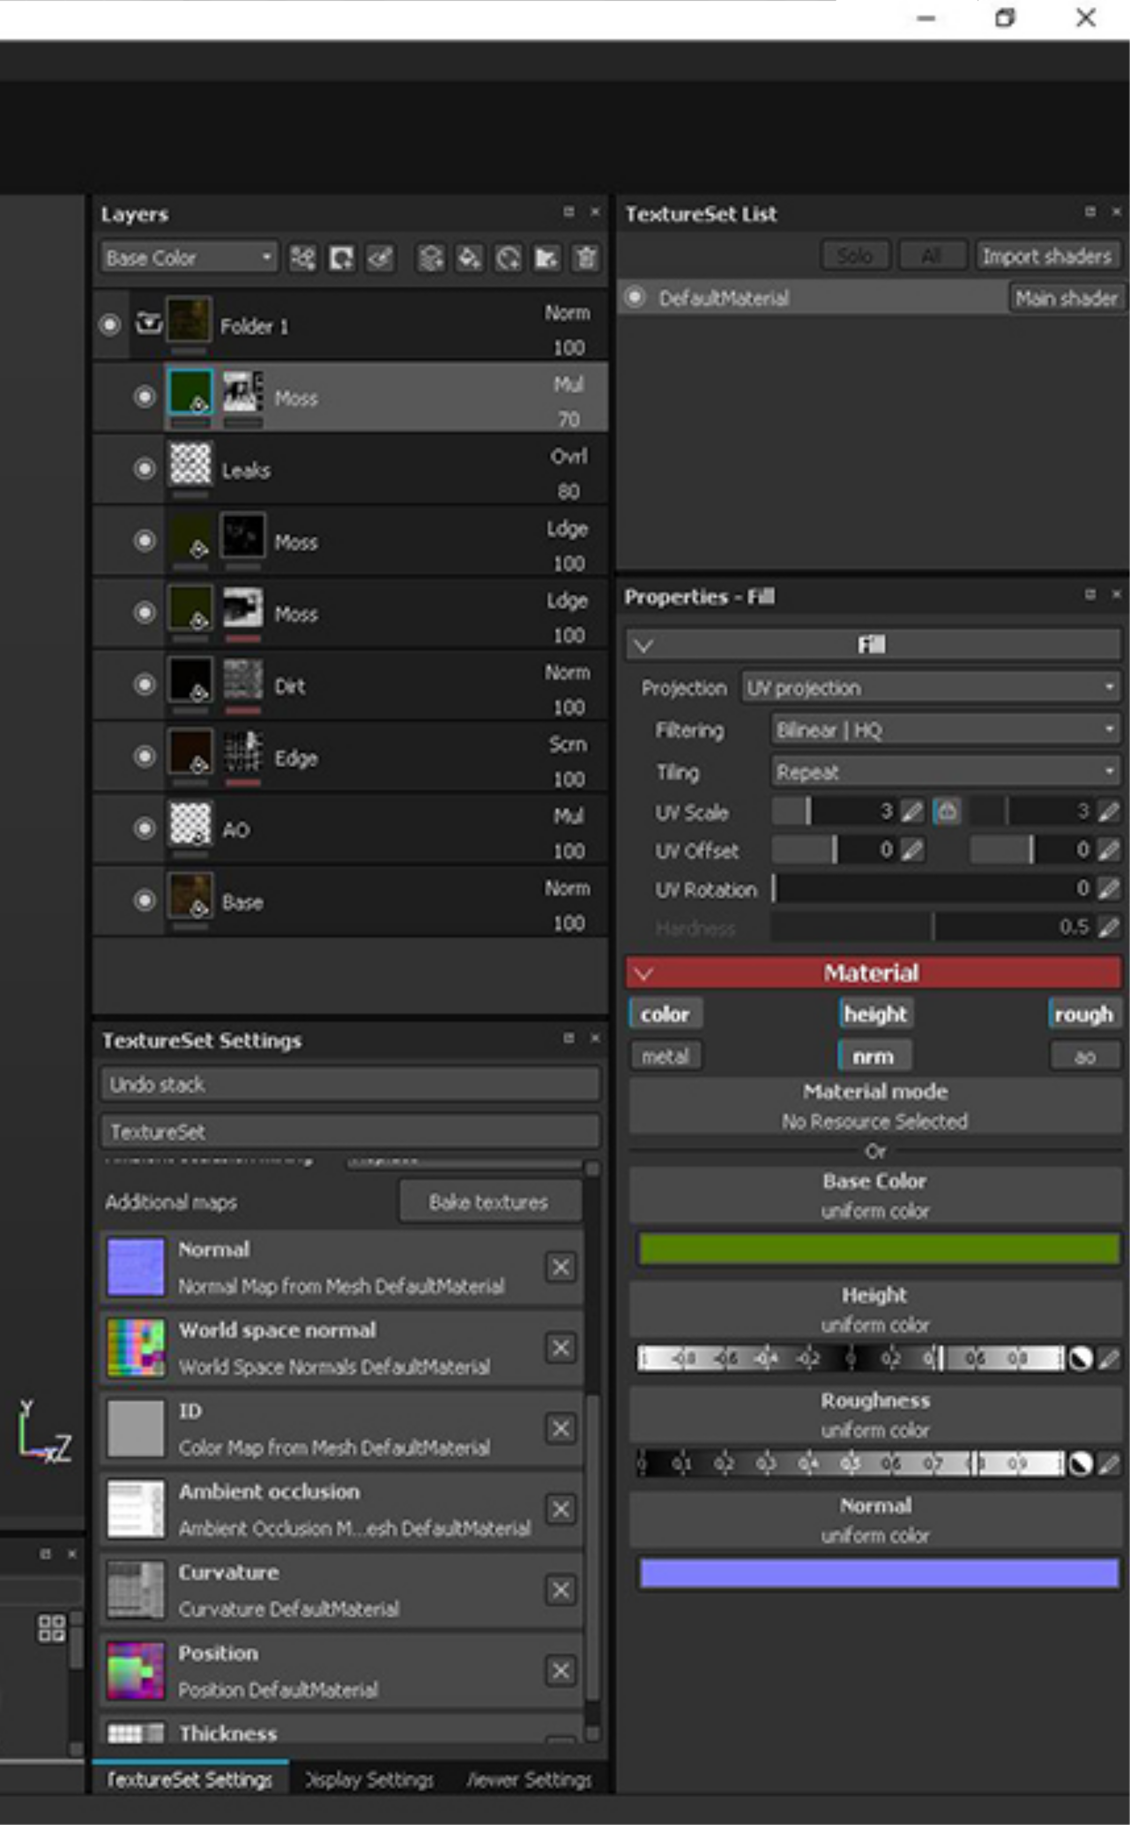Click the pencil icon beside UV Rotation

pyautogui.click(x=1110, y=888)
